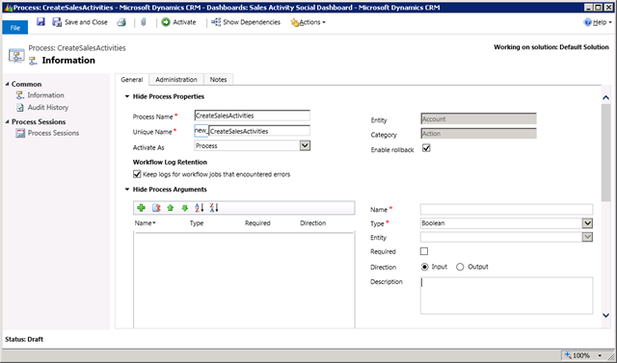Click the disabled Entity field showing Account
This screenshot has height=363, width=617.
[478, 118]
